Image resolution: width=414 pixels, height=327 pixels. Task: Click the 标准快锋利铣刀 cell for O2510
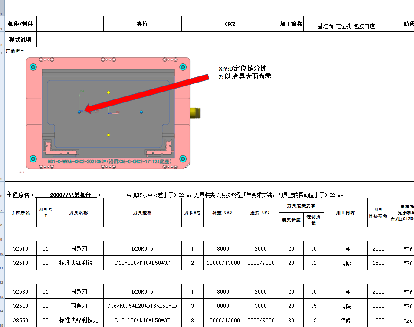pyautogui.click(x=78, y=263)
